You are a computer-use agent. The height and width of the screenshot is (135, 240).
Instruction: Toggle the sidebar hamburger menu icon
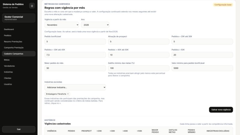(32, 6)
